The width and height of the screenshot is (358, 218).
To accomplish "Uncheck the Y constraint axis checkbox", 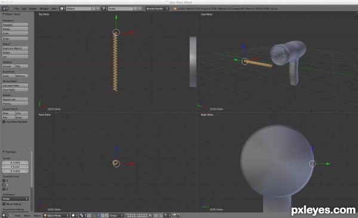I will point(4,185).
